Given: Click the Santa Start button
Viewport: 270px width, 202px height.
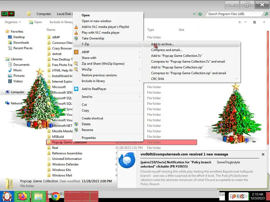Looking at the screenshot, I should 7,196.
